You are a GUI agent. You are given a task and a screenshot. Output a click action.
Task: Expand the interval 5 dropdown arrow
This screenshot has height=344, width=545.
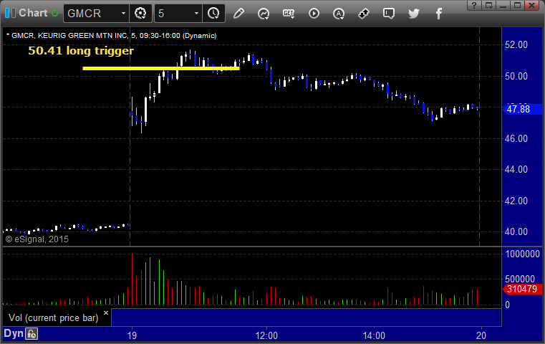tap(196, 13)
